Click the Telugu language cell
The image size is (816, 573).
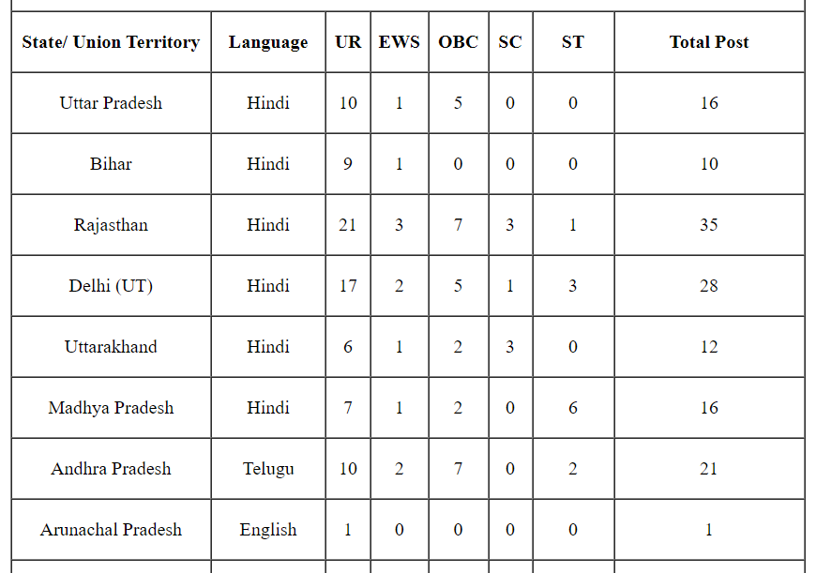point(268,468)
